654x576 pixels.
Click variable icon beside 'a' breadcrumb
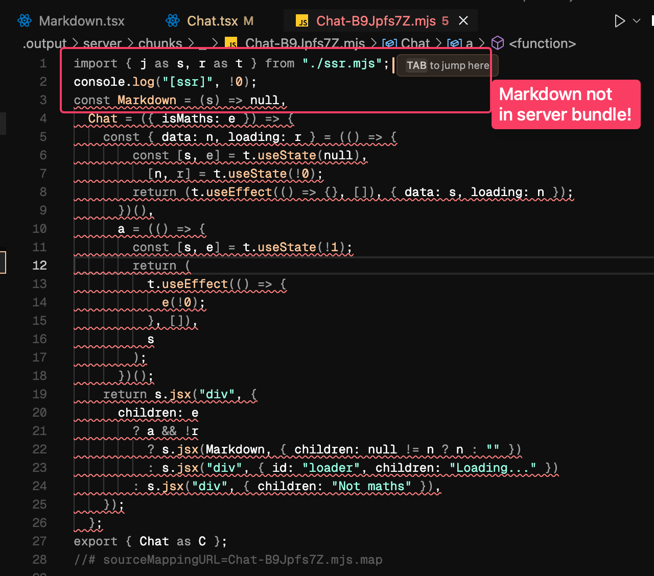coord(455,43)
